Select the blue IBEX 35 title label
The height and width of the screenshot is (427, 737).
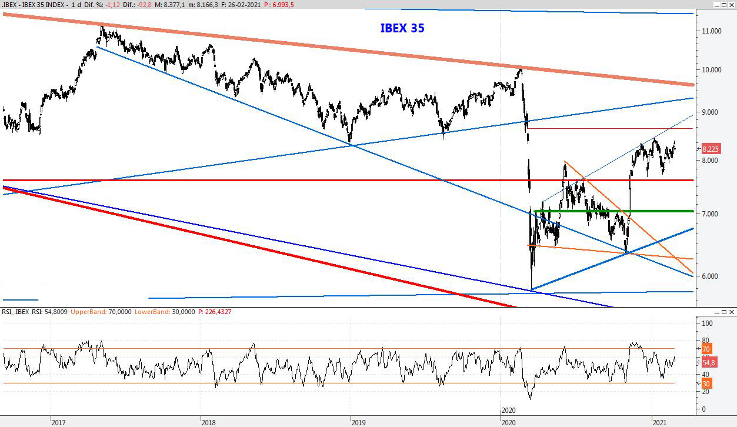402,28
